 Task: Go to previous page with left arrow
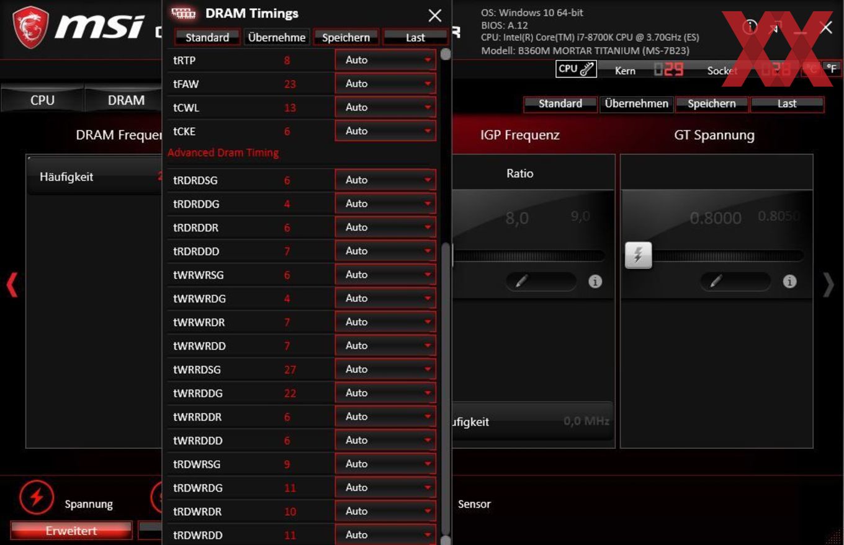[x=12, y=285]
